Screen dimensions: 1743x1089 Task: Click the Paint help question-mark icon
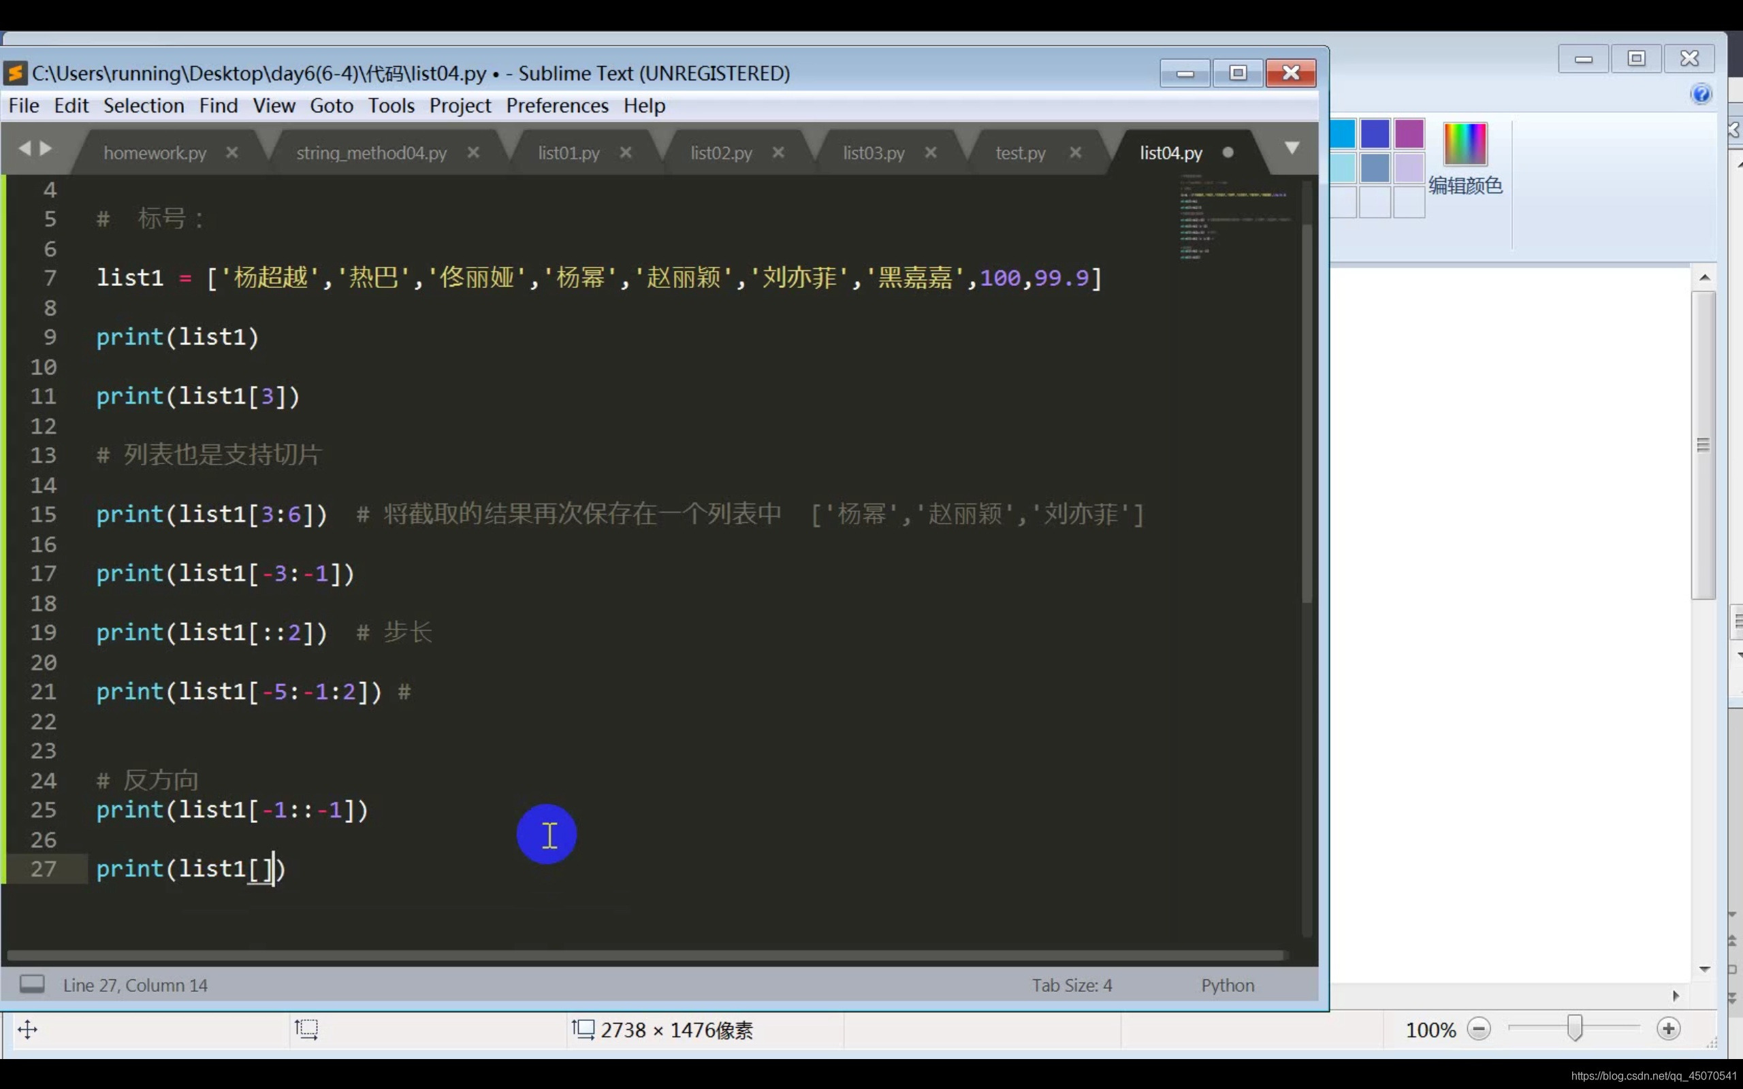[1701, 95]
